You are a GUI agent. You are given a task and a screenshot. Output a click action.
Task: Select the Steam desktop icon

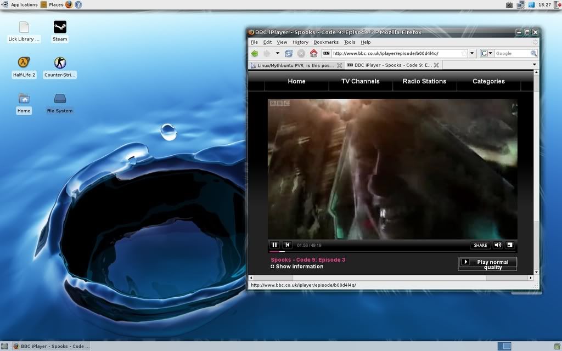click(60, 31)
